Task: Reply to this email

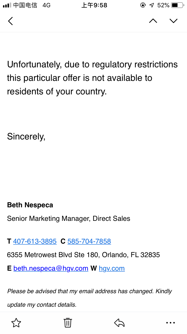Action: click(119, 323)
